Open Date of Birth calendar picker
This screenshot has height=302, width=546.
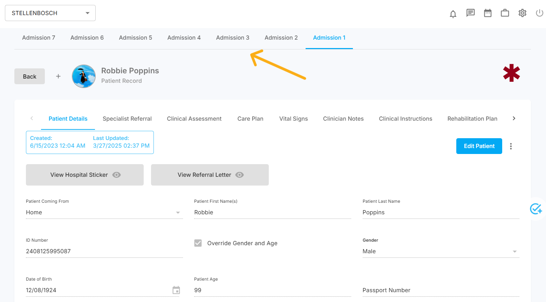tap(176, 290)
